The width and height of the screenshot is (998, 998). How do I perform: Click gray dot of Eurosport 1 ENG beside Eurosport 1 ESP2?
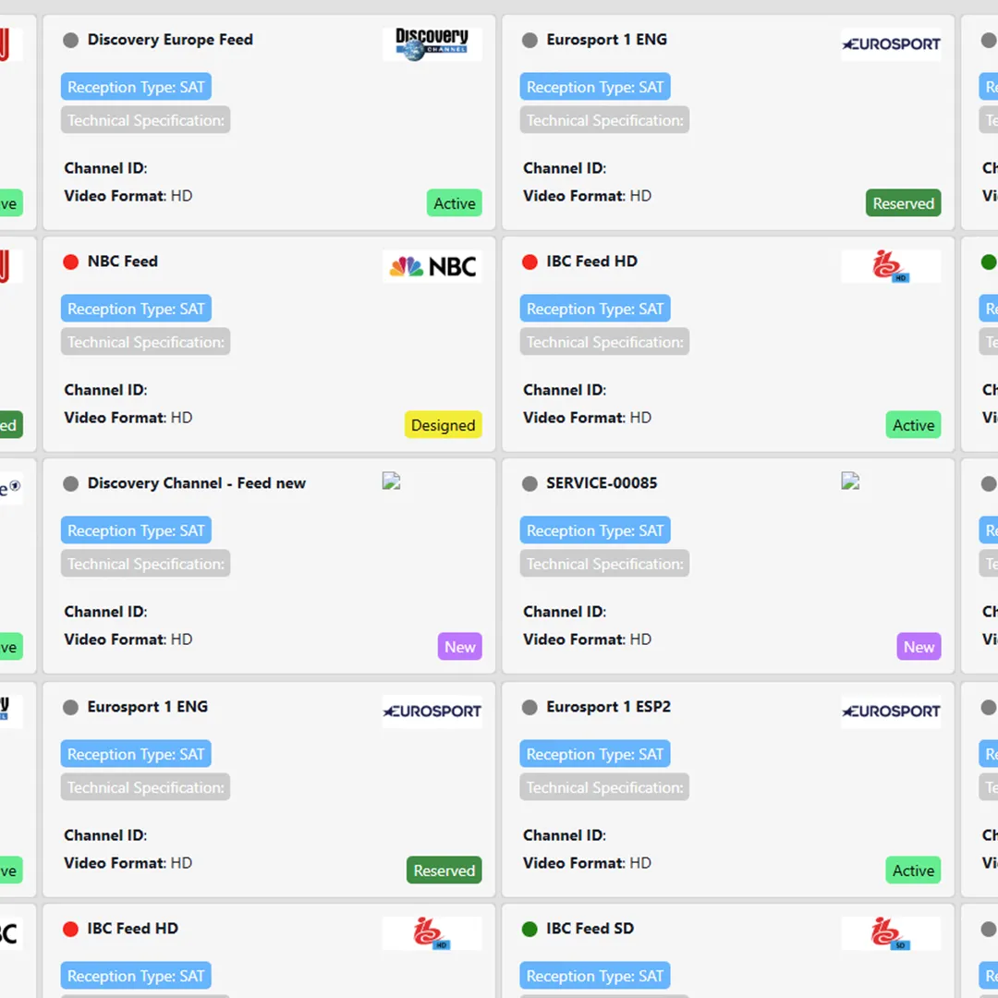coord(70,707)
